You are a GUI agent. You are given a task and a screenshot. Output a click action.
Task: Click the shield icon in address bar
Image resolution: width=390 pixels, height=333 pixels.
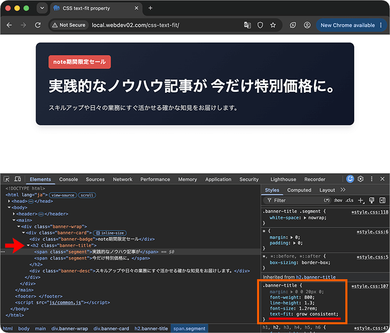[x=260, y=25]
